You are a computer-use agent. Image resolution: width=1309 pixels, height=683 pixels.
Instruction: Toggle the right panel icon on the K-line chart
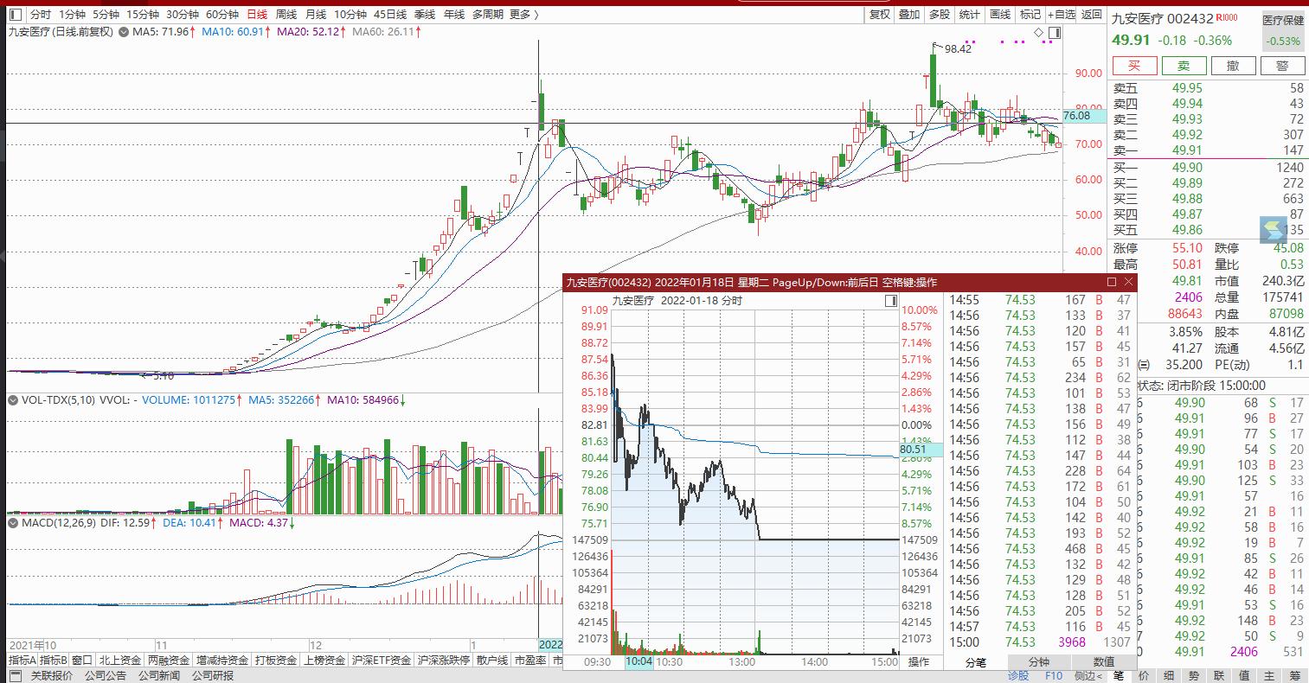(x=1053, y=33)
